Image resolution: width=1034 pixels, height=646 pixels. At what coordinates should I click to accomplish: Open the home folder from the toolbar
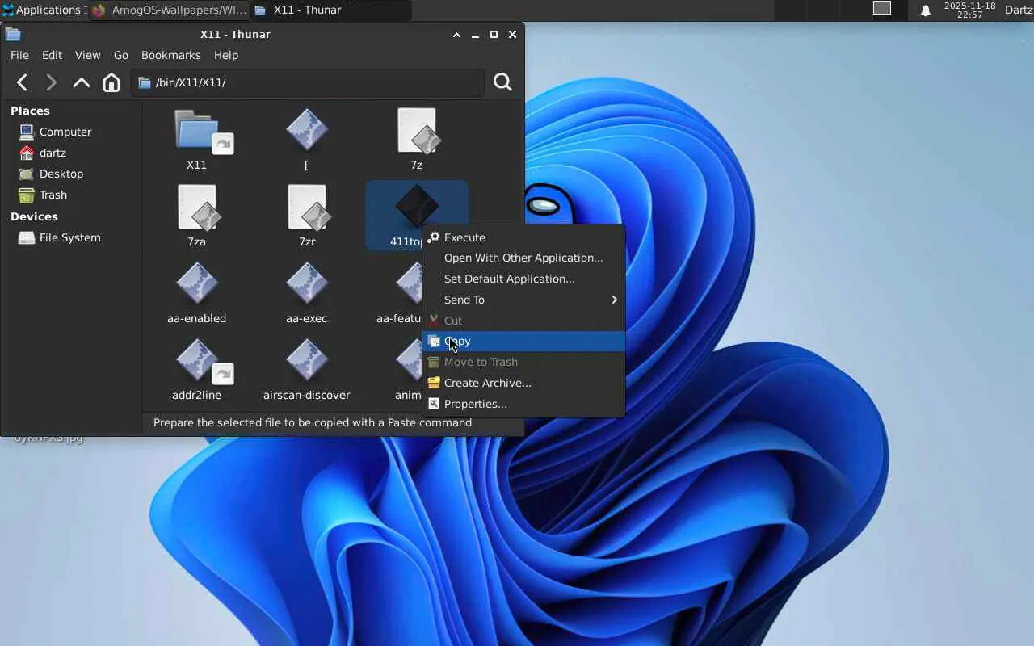(x=111, y=82)
